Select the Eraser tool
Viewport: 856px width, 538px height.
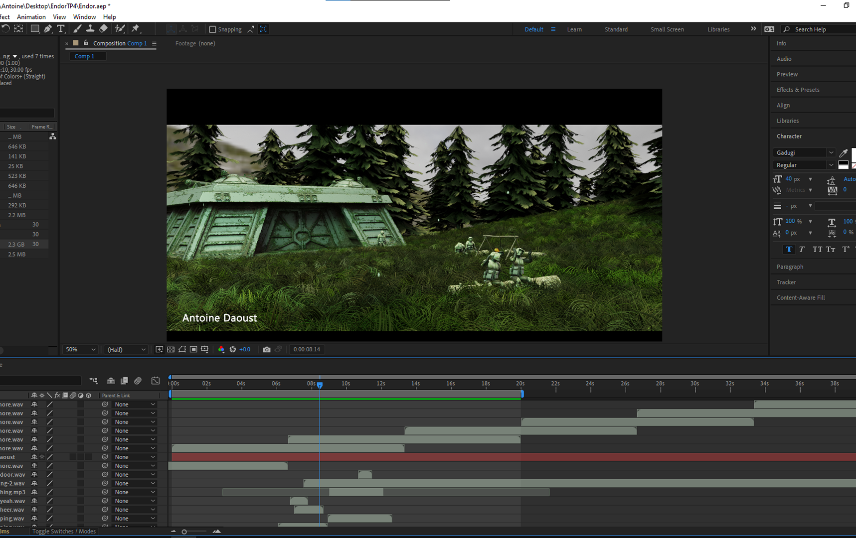104,29
